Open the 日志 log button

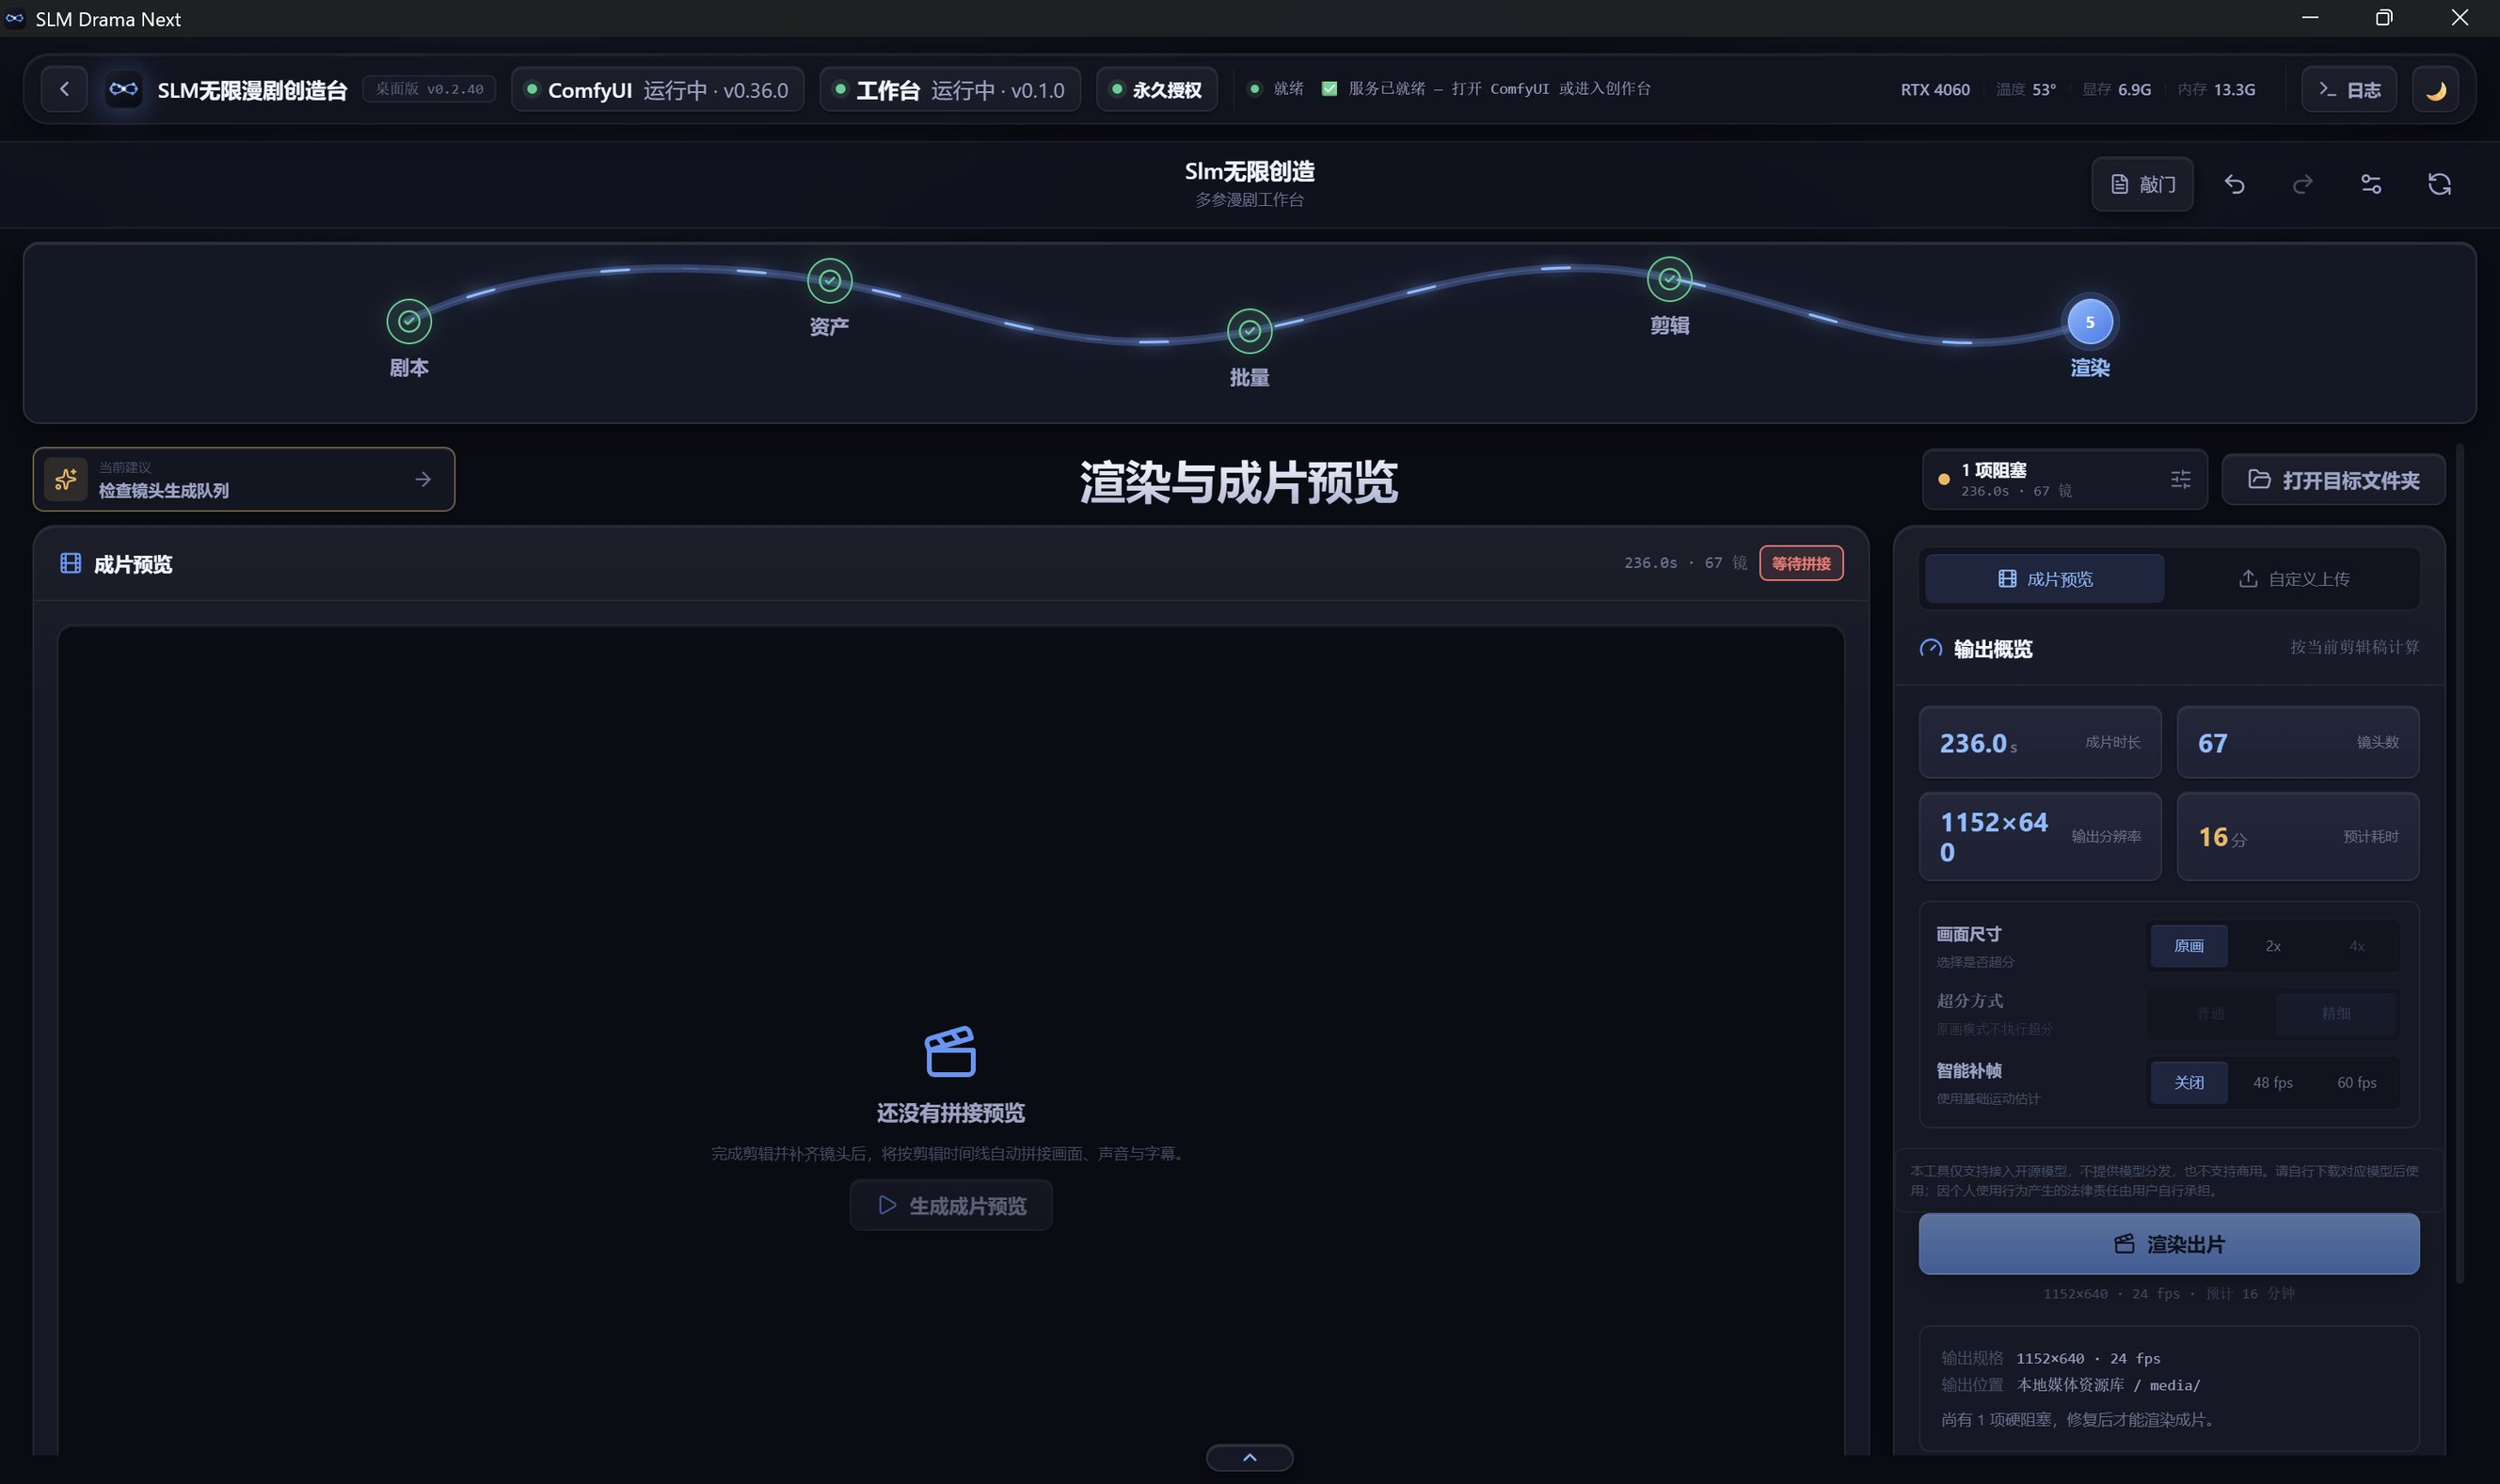2348,89
